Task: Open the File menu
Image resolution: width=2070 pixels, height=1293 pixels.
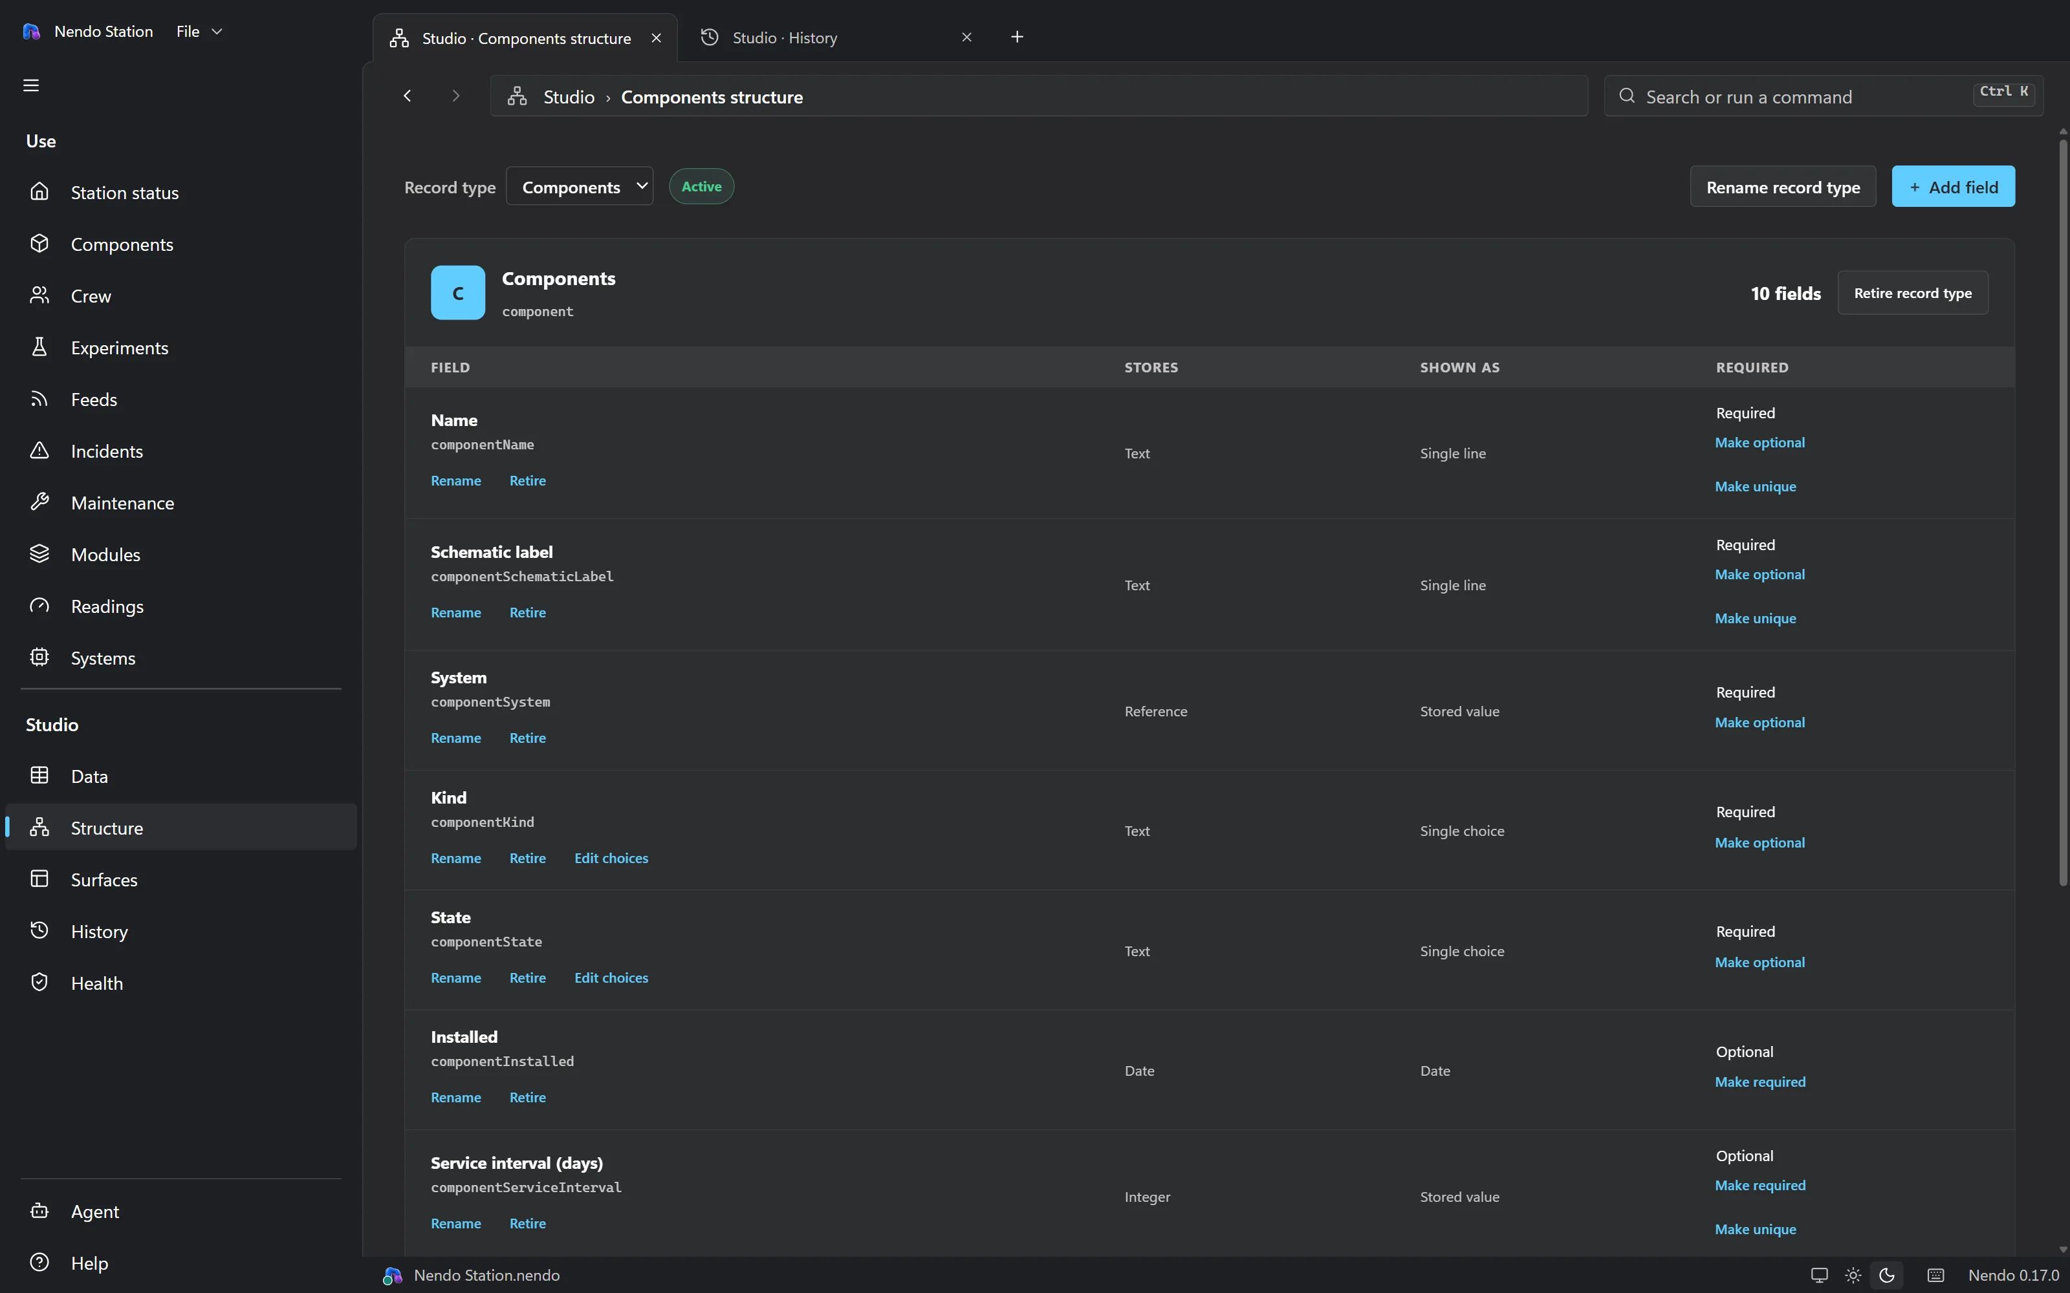Action: (199, 32)
